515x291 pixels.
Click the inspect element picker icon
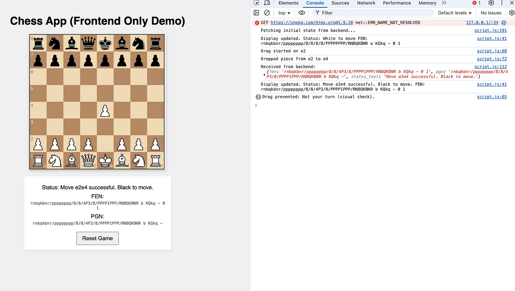point(256,3)
